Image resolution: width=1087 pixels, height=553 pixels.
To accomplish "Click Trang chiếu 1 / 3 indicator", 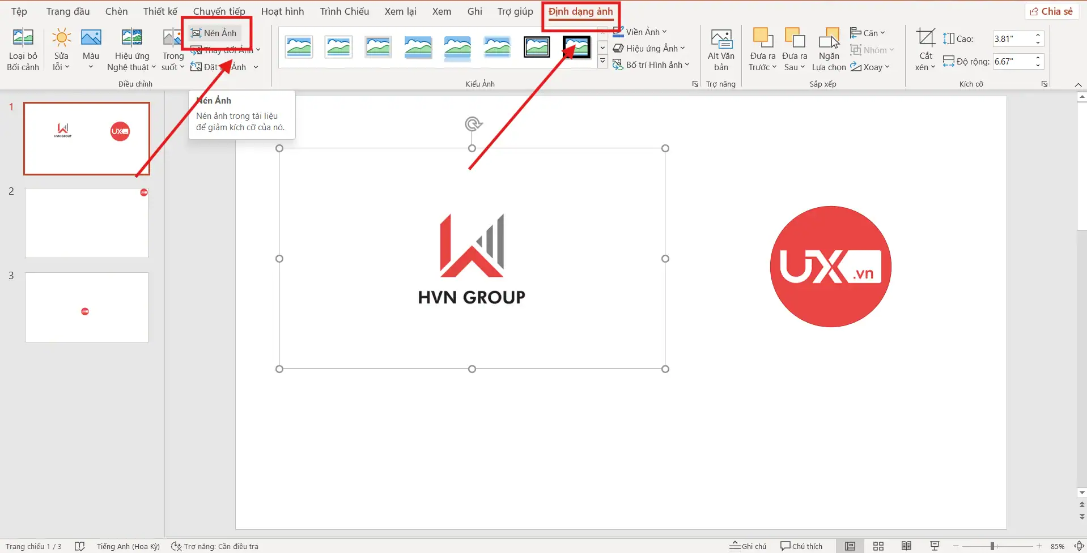I will [x=33, y=546].
